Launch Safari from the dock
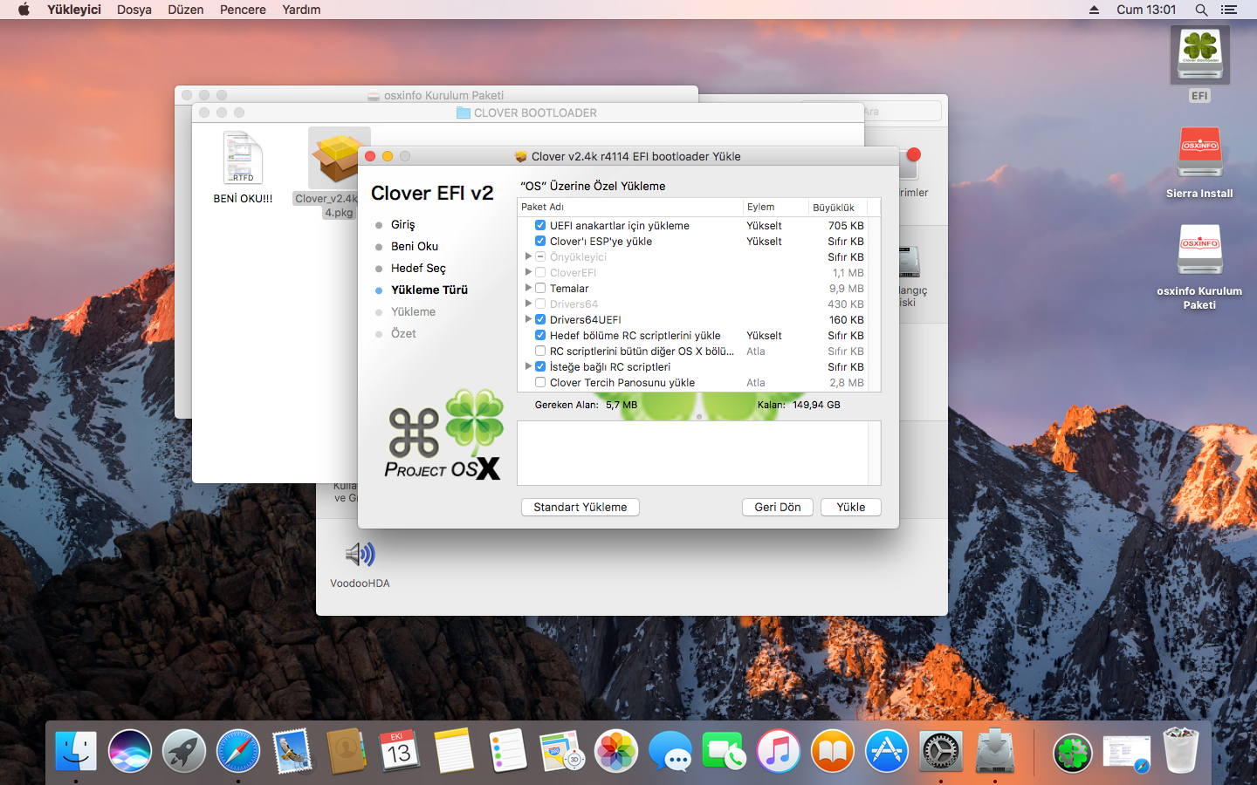Screen dimensions: 1257x785 coord(237,751)
